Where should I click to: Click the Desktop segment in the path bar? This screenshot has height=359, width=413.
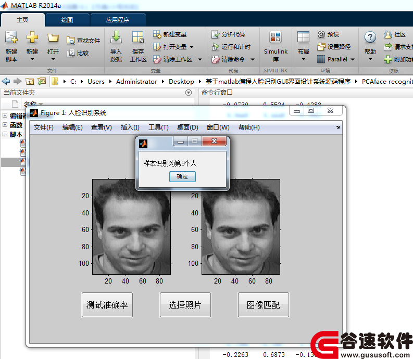coord(181,82)
